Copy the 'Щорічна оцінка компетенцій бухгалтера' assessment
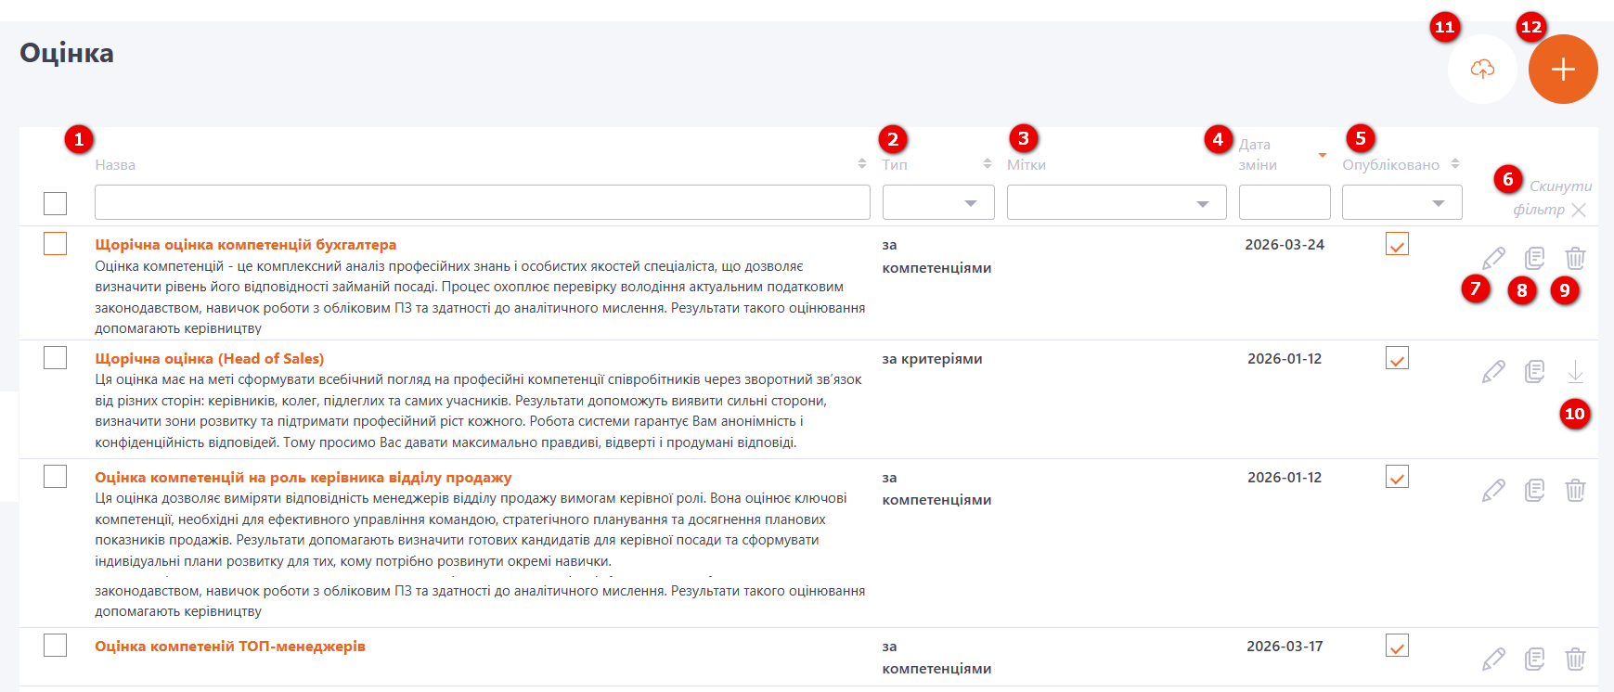Image resolution: width=1614 pixels, height=692 pixels. [1535, 258]
